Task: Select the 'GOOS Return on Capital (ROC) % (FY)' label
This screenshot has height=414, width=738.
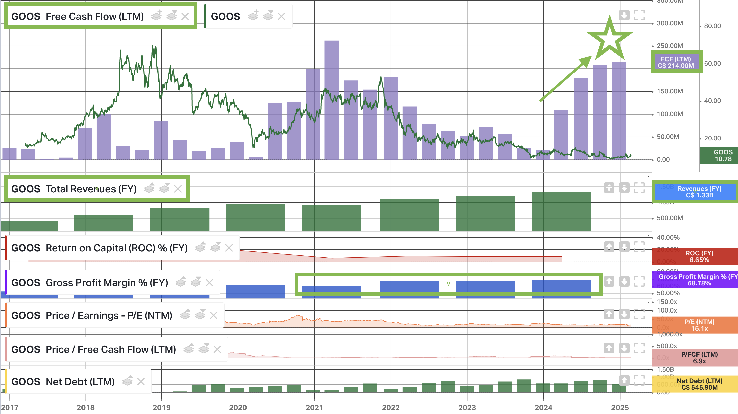Action: (x=99, y=248)
